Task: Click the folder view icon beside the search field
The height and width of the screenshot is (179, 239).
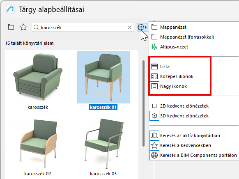Action: [11, 27]
